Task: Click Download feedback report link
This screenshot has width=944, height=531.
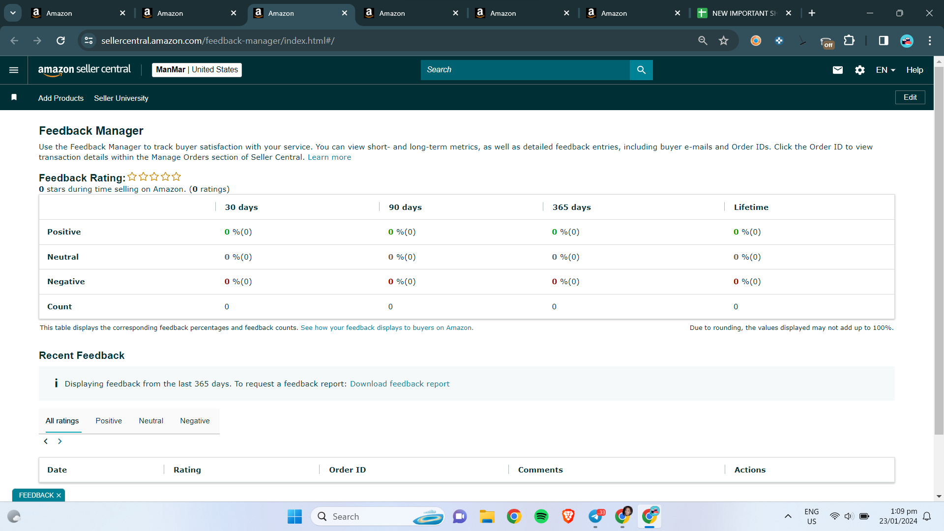Action: 400,384
